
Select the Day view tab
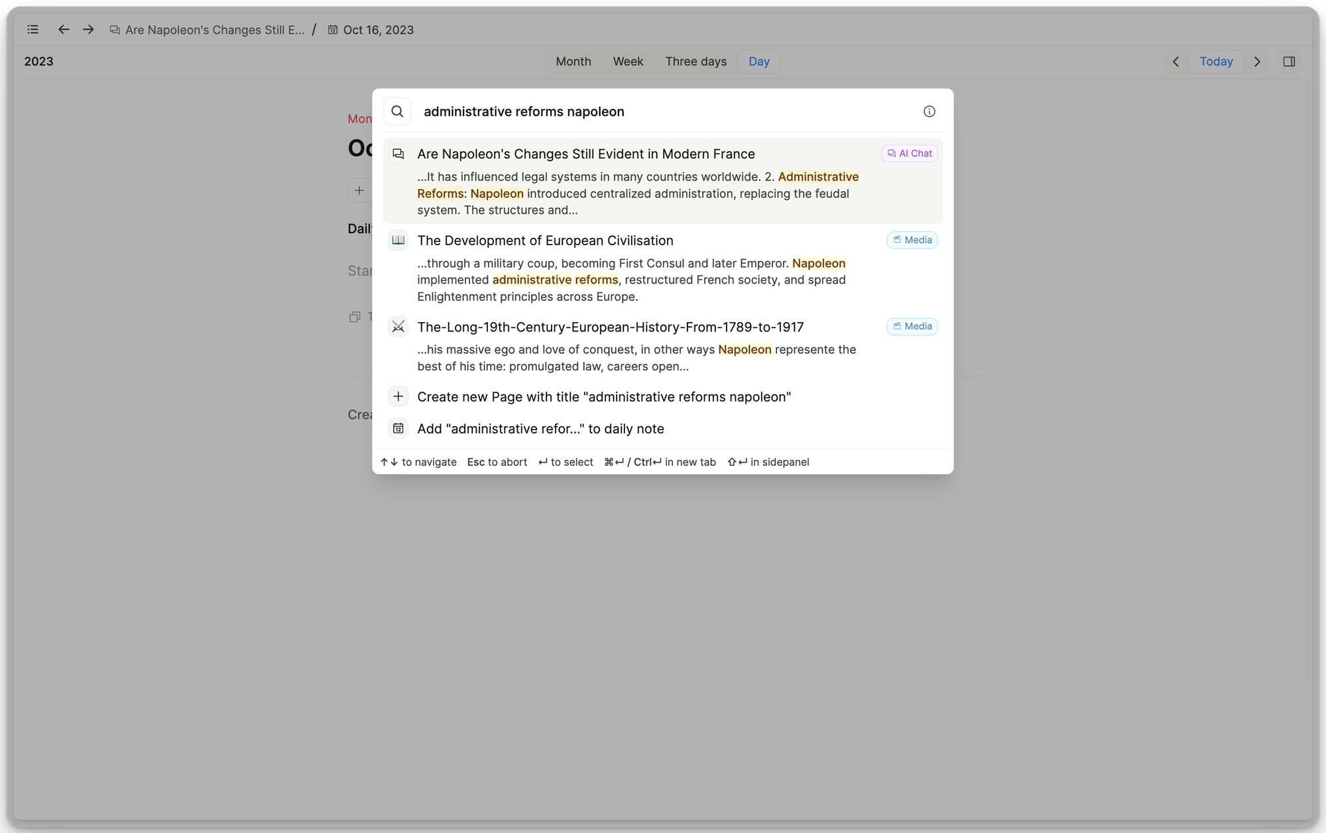pyautogui.click(x=758, y=62)
